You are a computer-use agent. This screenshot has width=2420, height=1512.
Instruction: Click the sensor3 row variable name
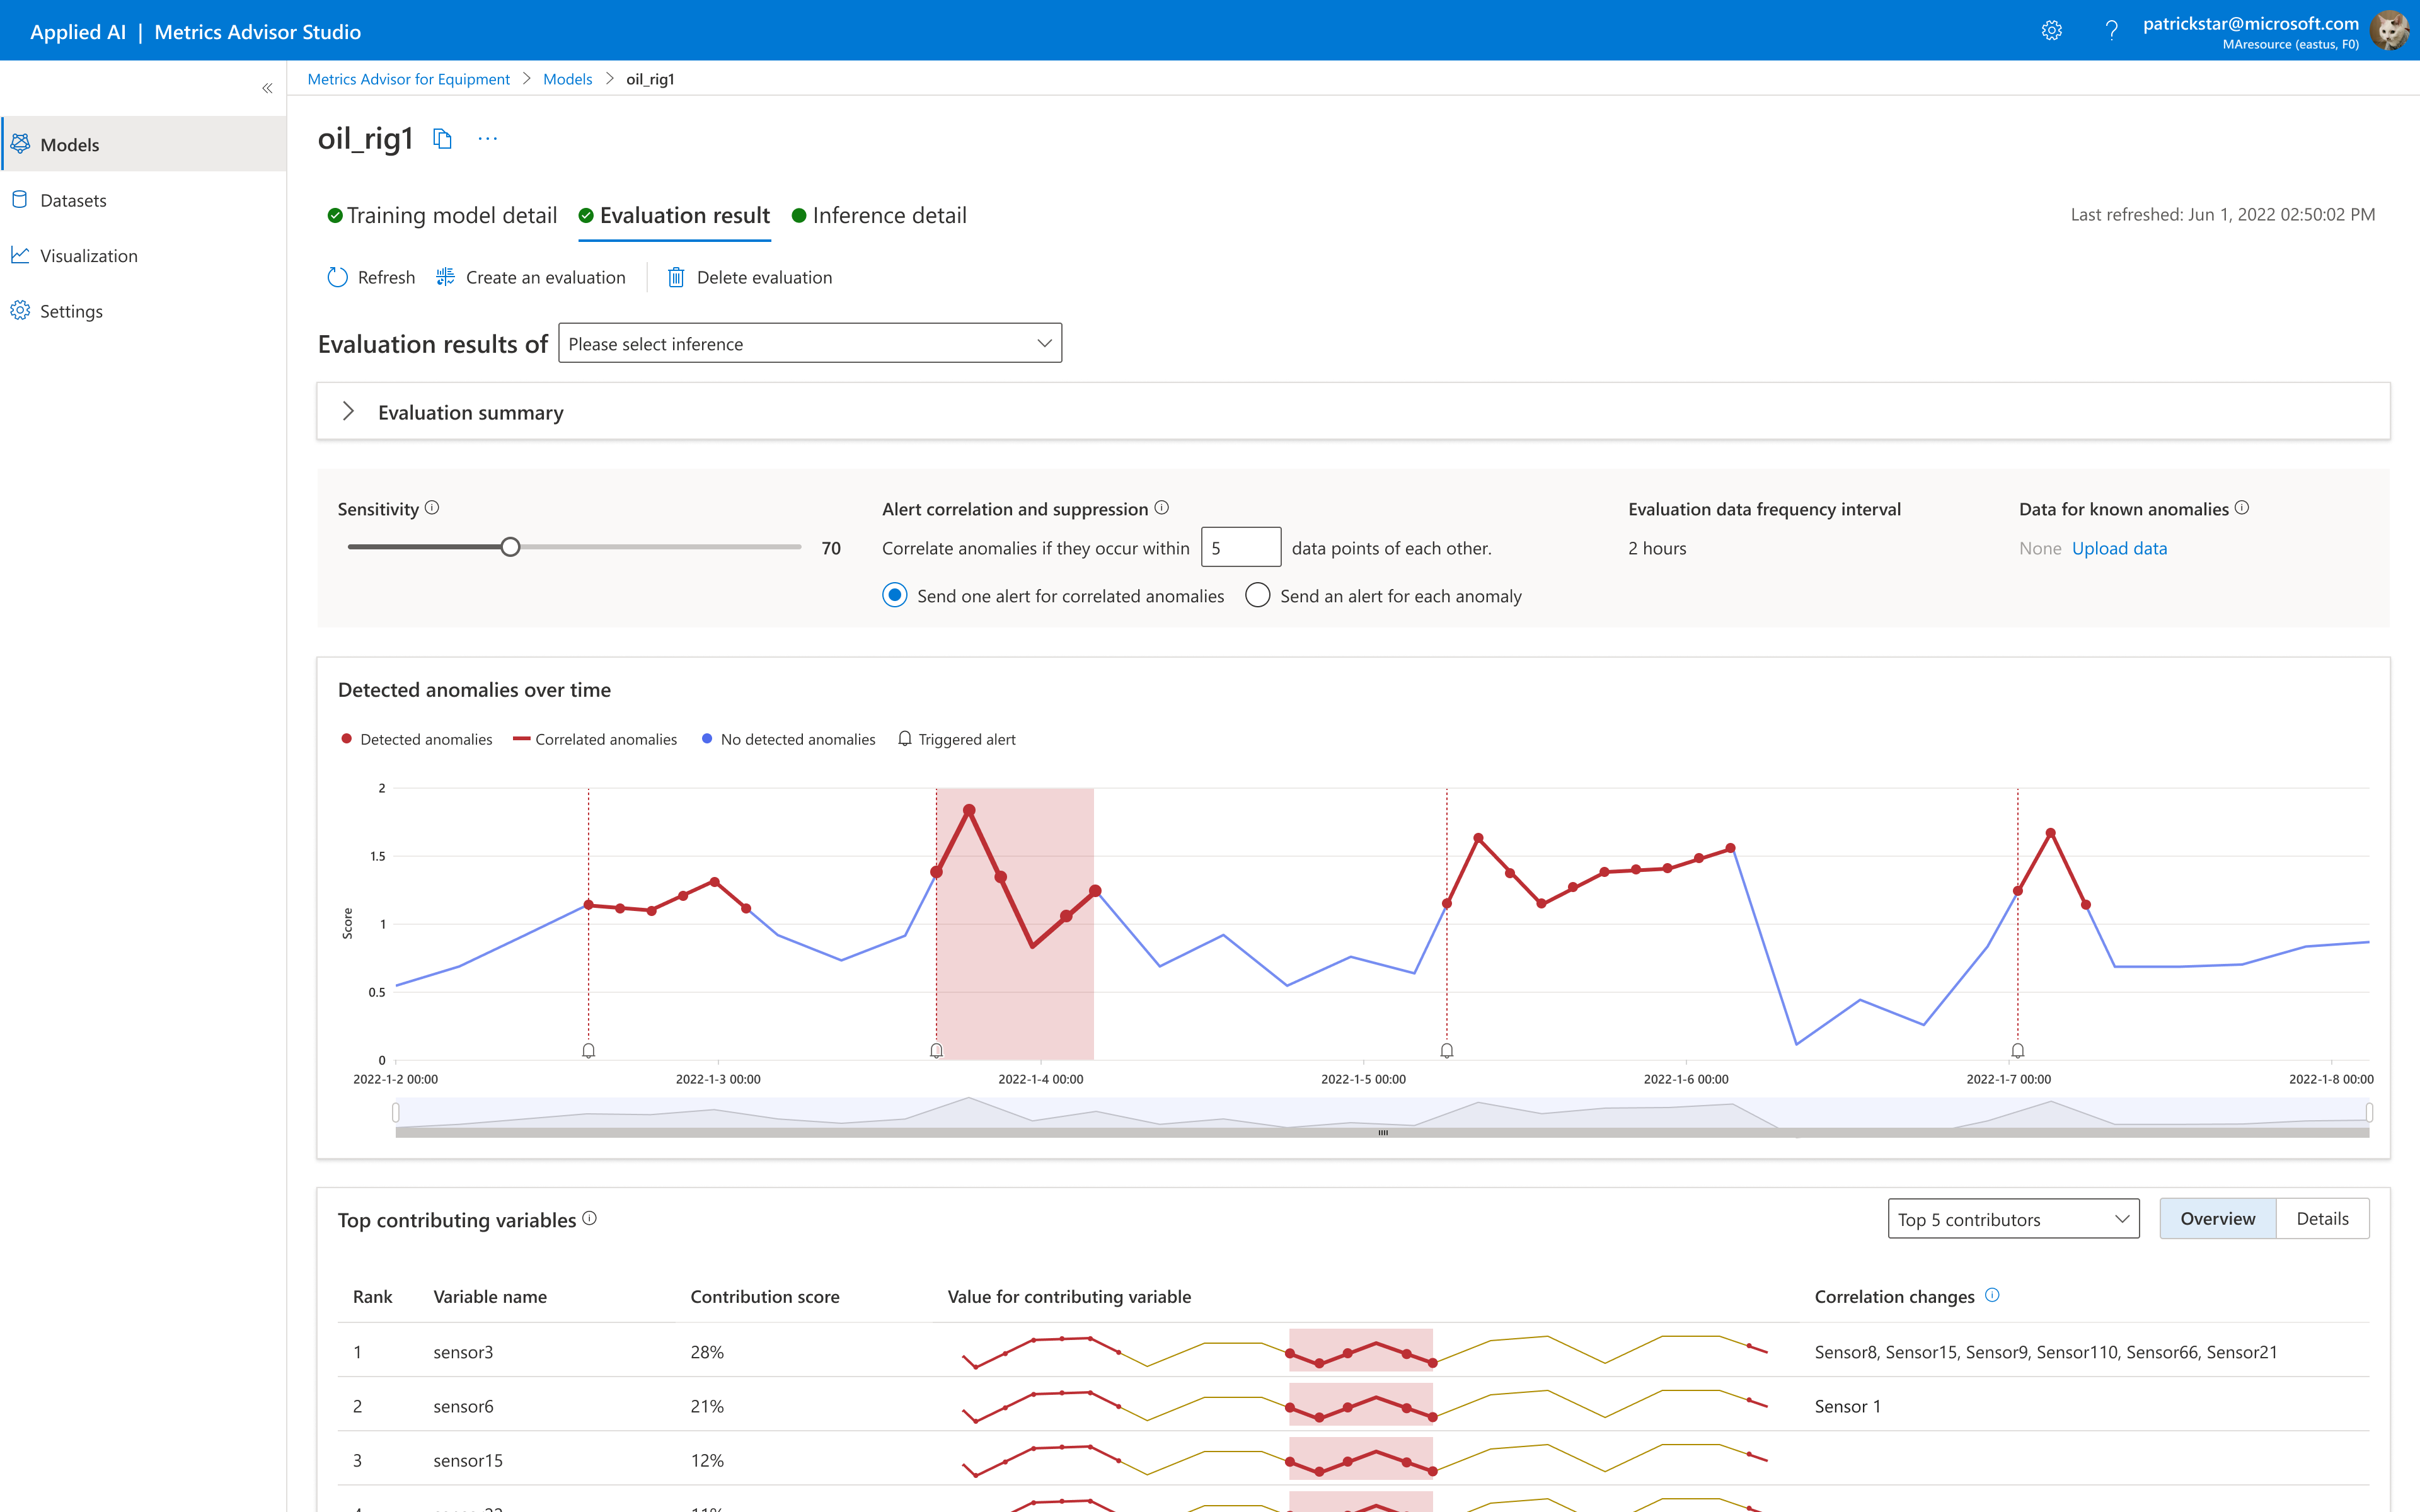(x=463, y=1351)
